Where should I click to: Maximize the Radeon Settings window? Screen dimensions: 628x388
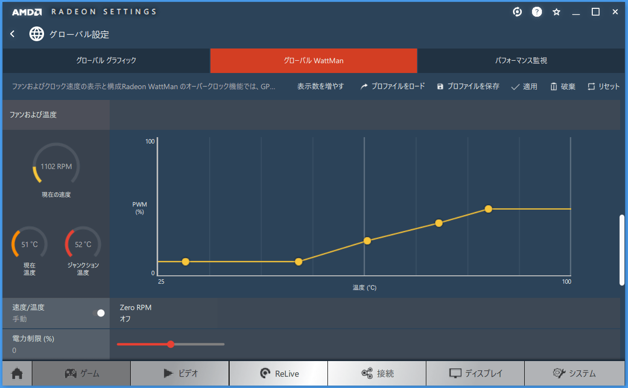[596, 12]
